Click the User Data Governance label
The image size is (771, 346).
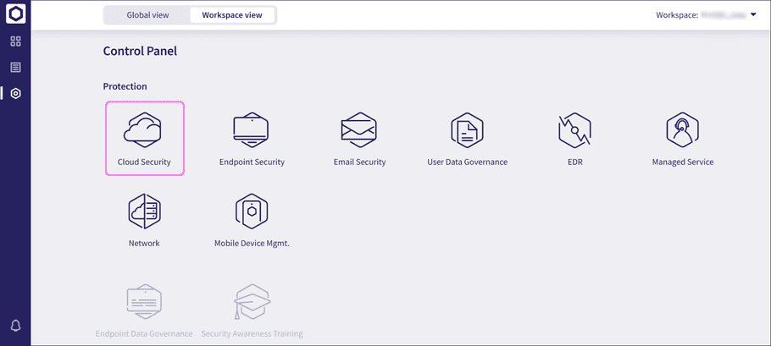coord(467,162)
